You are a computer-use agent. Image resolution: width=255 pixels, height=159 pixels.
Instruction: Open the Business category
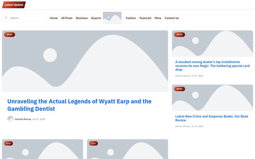(x=82, y=18)
